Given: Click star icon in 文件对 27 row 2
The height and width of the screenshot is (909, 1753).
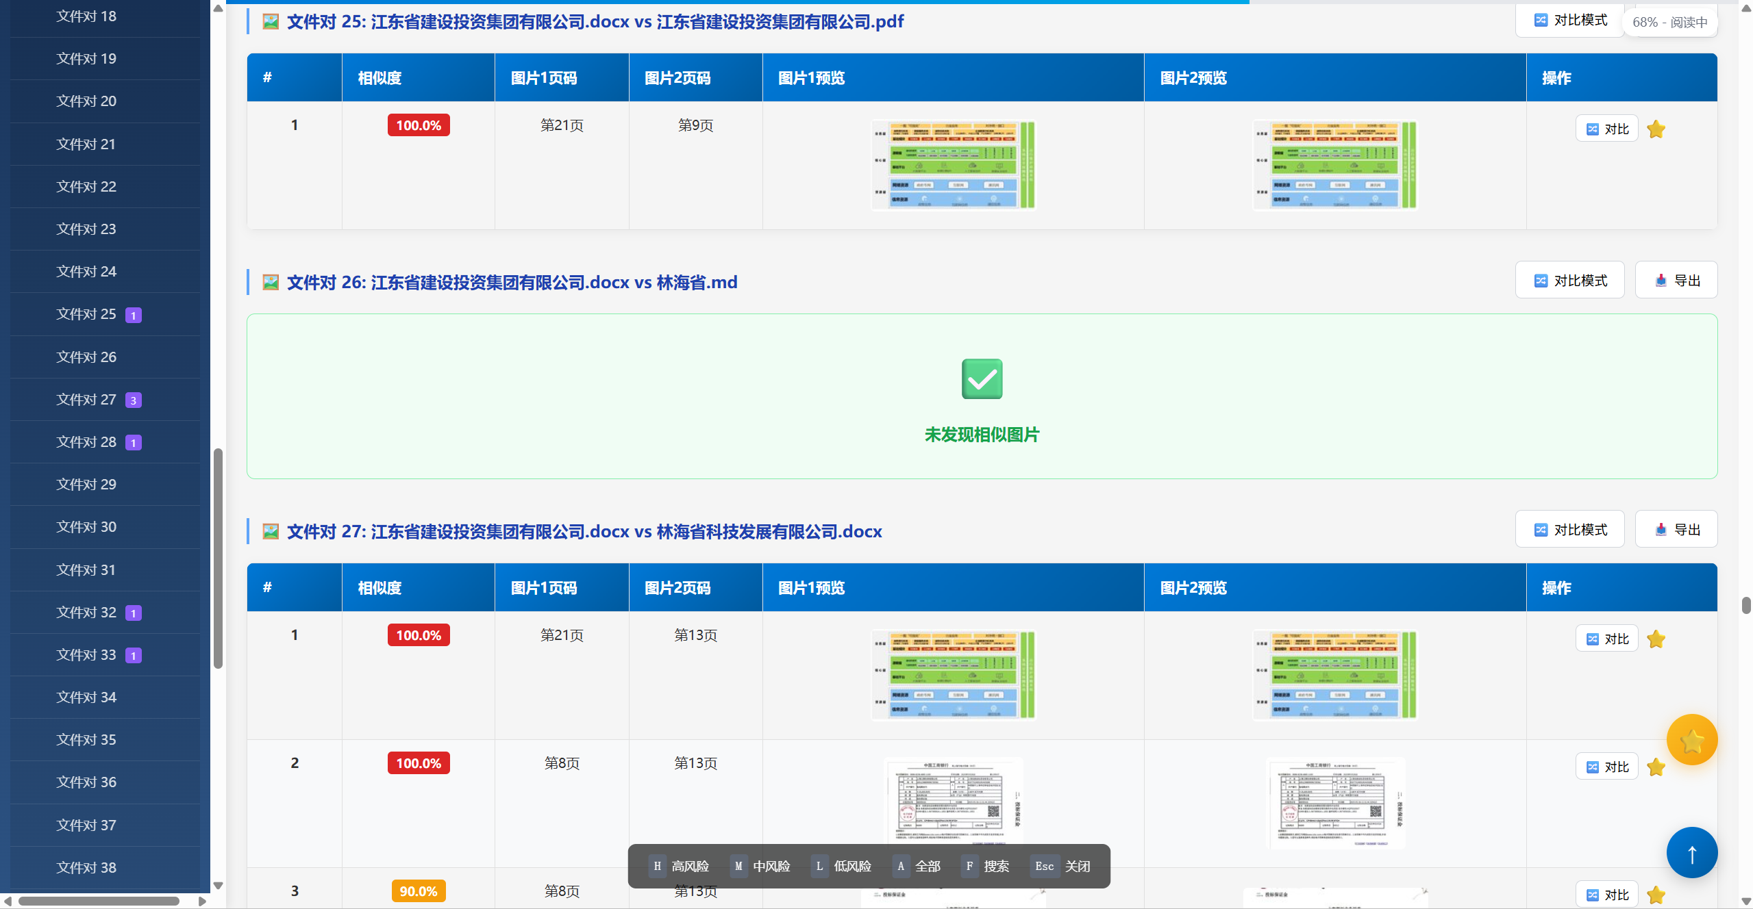Looking at the screenshot, I should pos(1656,767).
